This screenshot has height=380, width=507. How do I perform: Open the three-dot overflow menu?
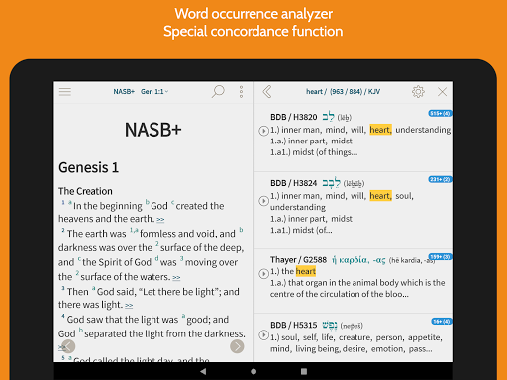pos(241,92)
